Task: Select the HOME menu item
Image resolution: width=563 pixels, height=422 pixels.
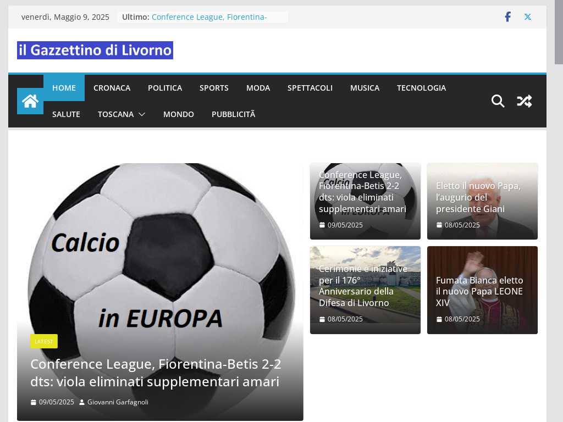Action: coord(64,88)
